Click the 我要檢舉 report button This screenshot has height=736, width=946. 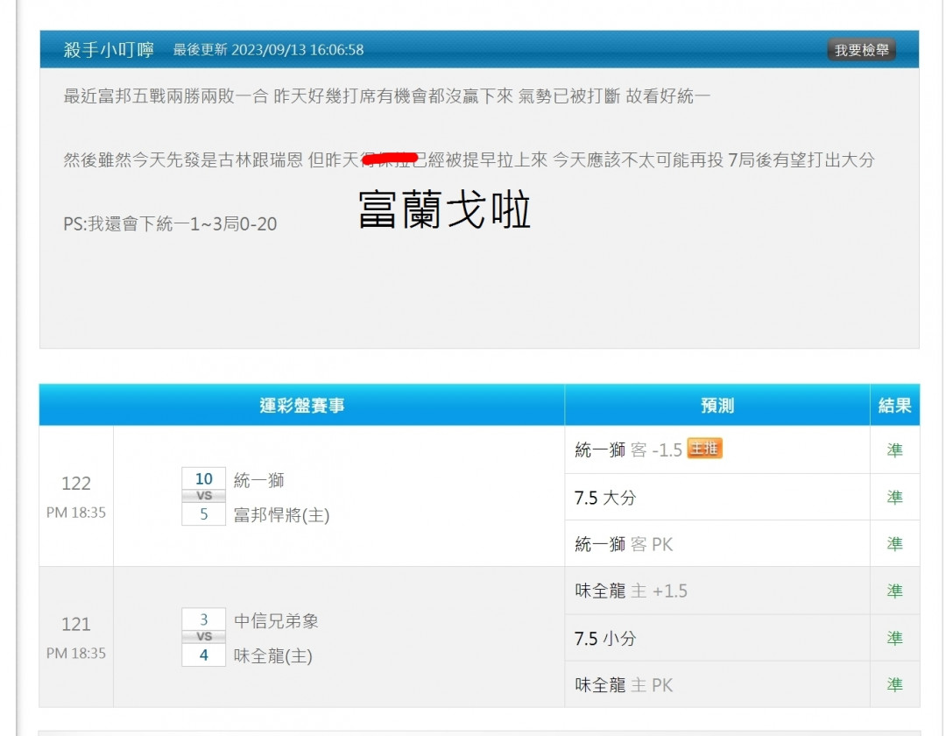point(861,50)
